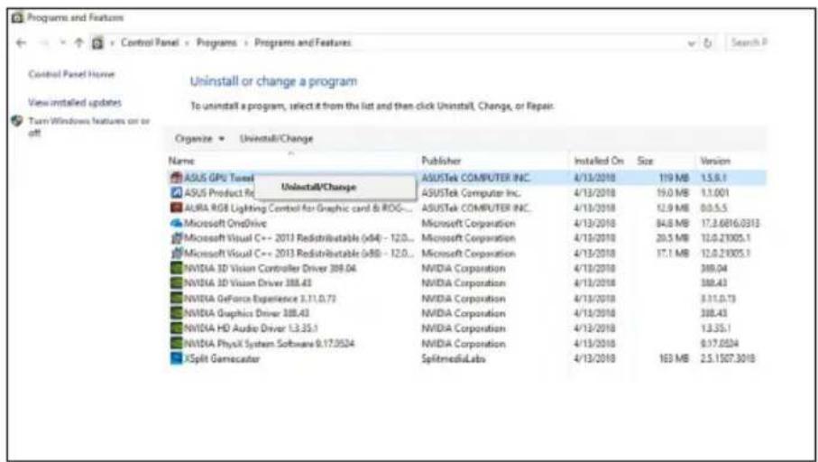Refresh the Programs and Features list
The height and width of the screenshot is (462, 818).
point(708,42)
